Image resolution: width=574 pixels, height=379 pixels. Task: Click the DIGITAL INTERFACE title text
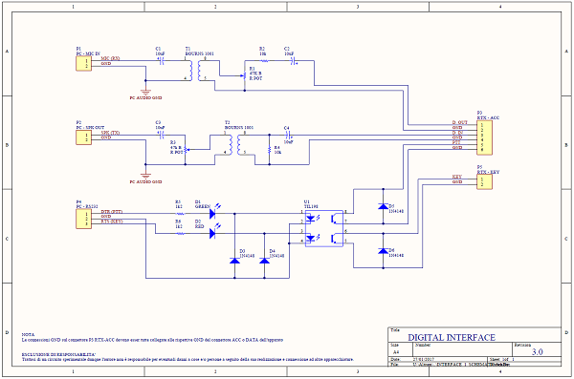(x=452, y=337)
